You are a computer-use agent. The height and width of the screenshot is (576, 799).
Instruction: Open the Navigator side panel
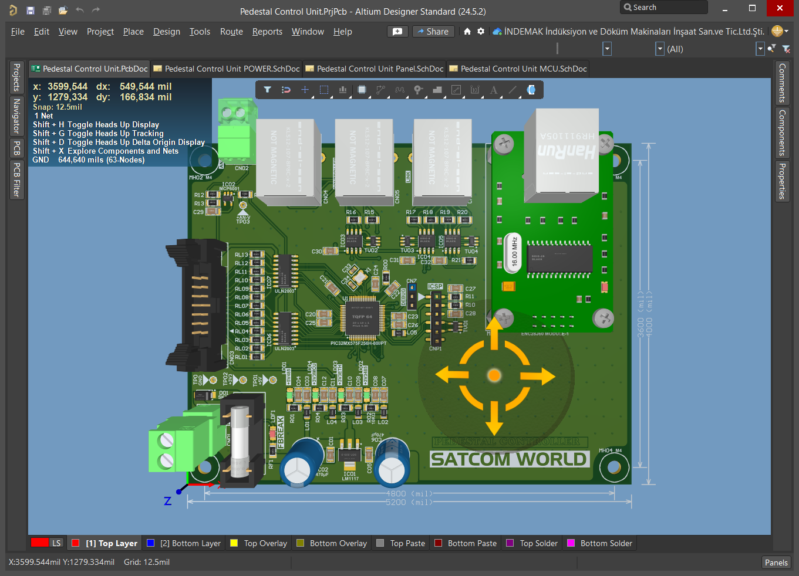coord(17,116)
